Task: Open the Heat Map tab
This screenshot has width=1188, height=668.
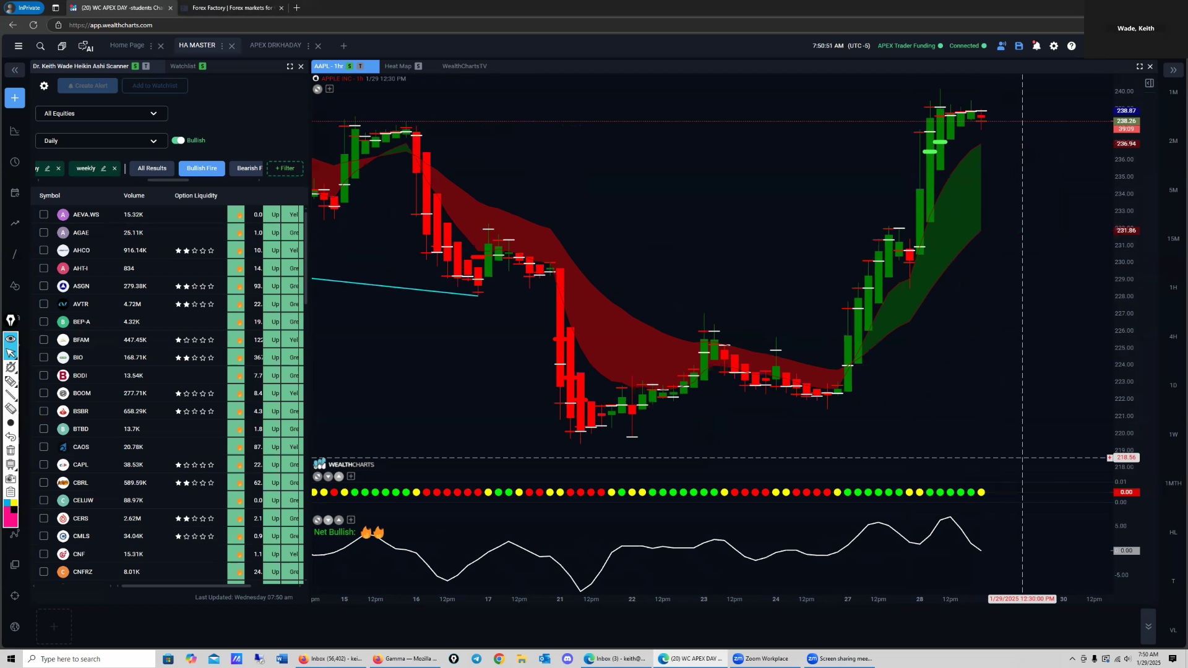Action: (x=398, y=66)
